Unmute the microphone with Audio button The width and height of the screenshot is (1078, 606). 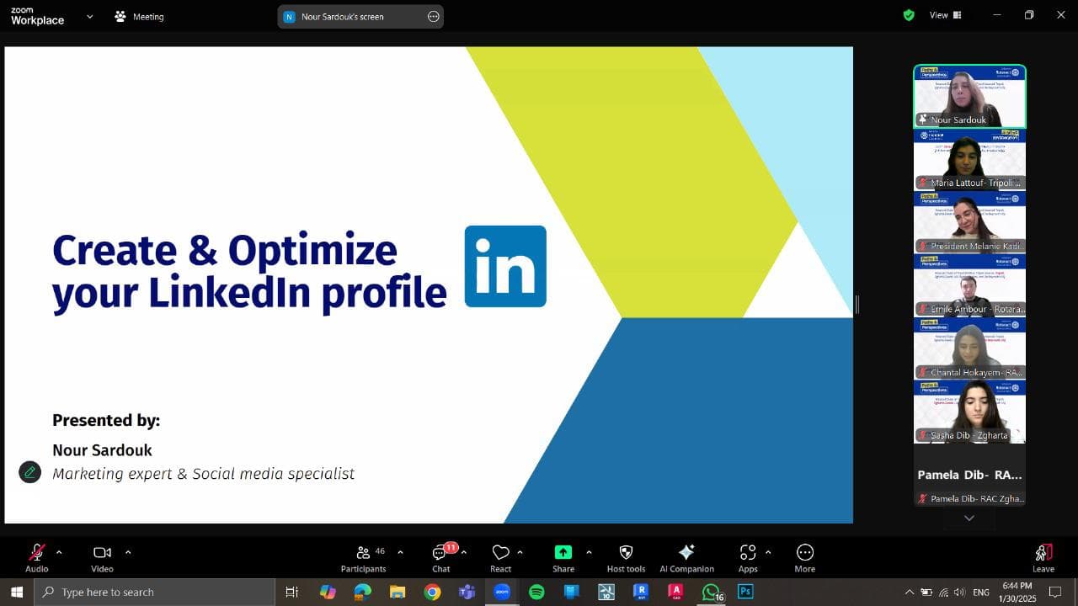pyautogui.click(x=37, y=558)
